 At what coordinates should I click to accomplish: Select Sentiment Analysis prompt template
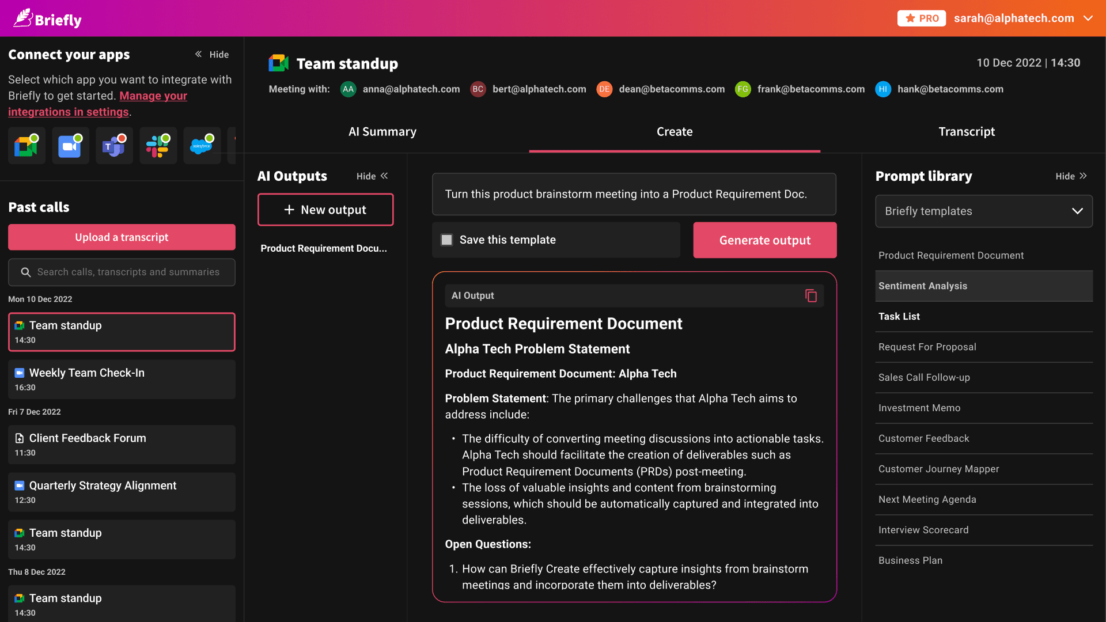[983, 286]
